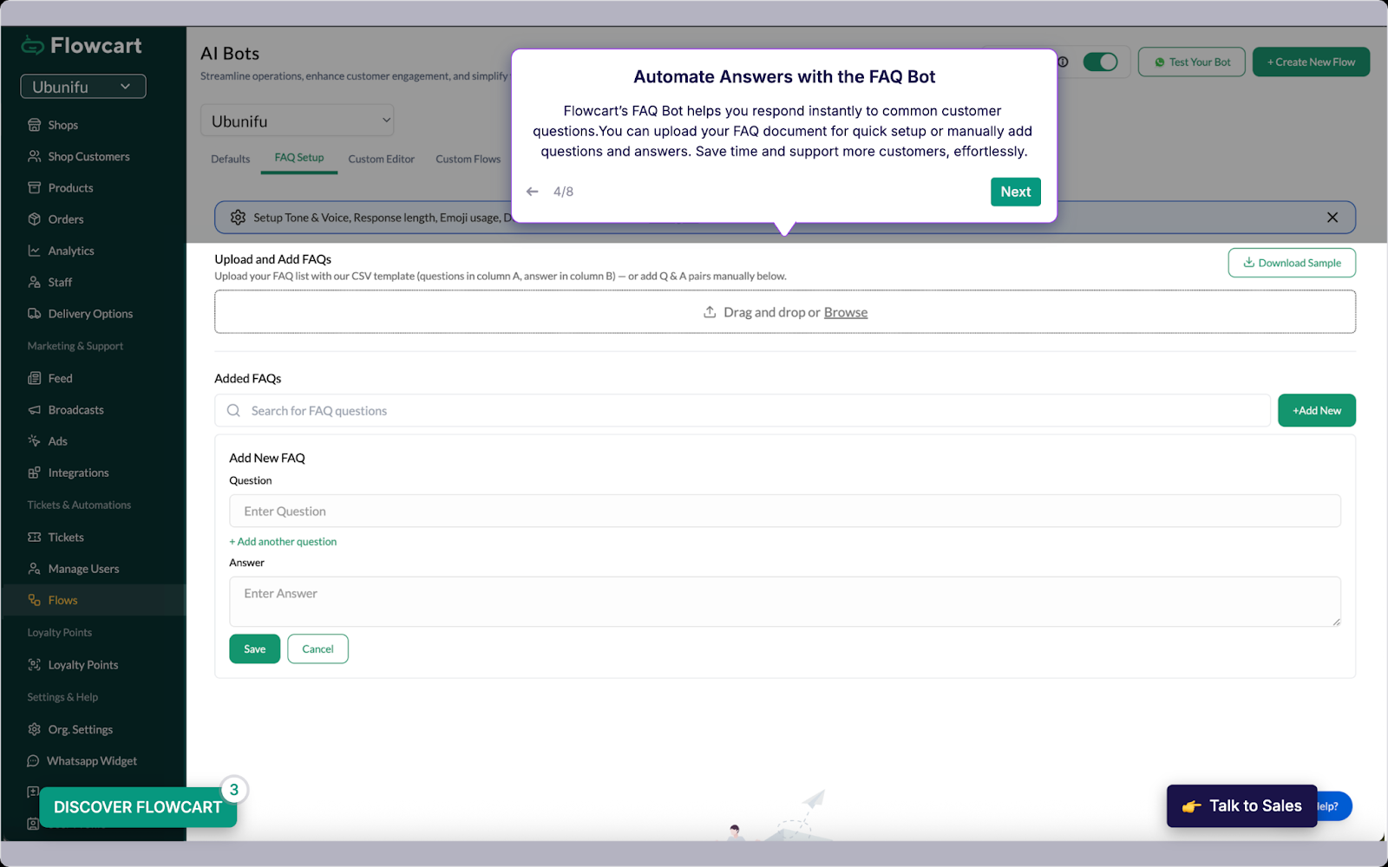Open Shop Customers page
Viewport: 1388px width, 867px height.
pyautogui.click(x=78, y=156)
